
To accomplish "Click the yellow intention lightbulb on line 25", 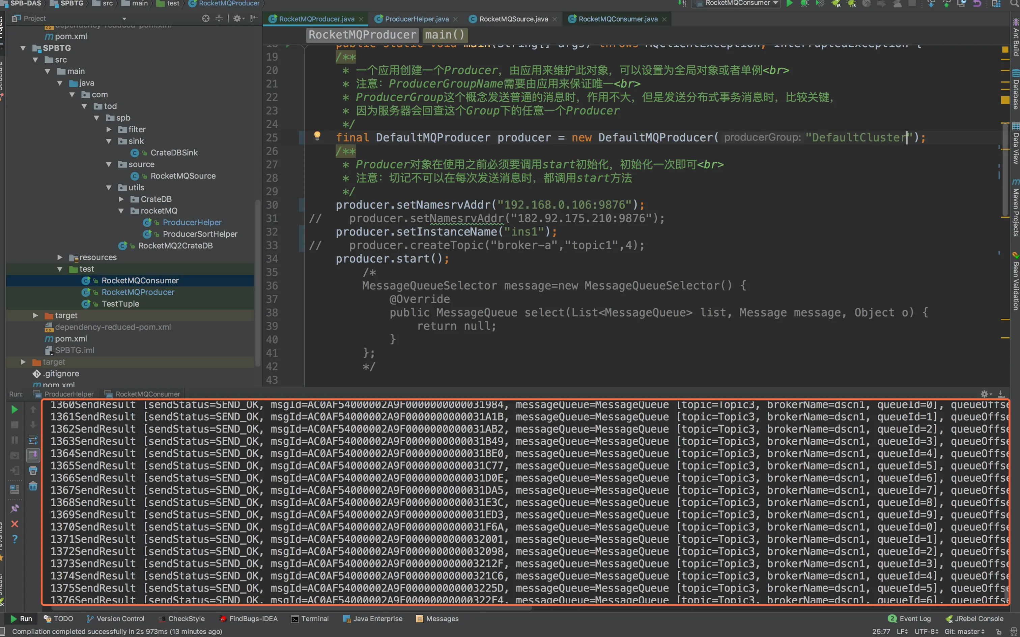I will 317,136.
